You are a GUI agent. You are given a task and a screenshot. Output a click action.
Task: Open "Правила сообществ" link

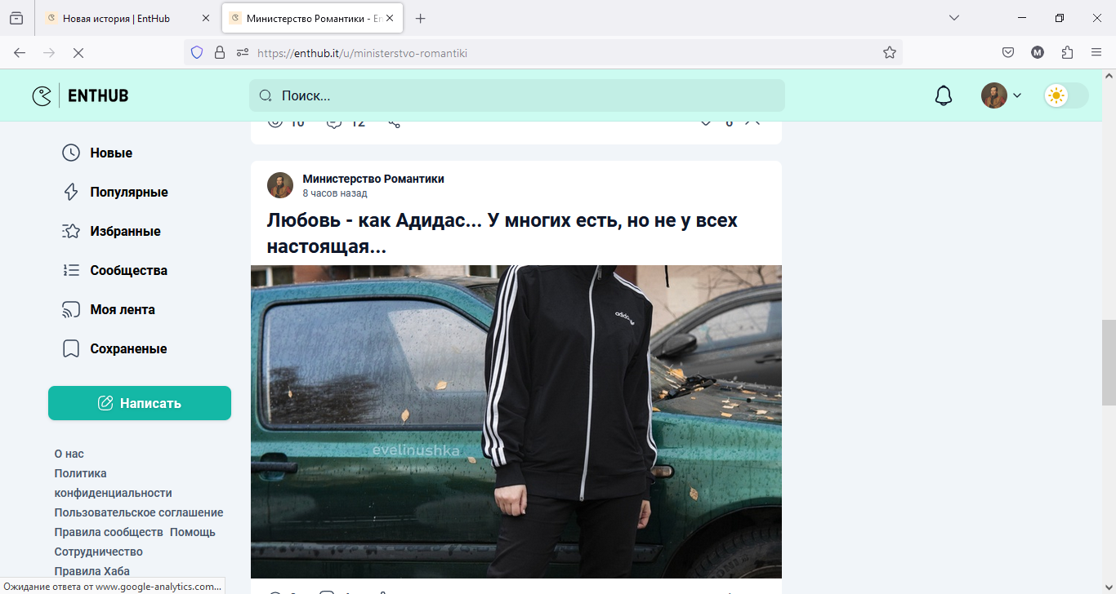109,532
